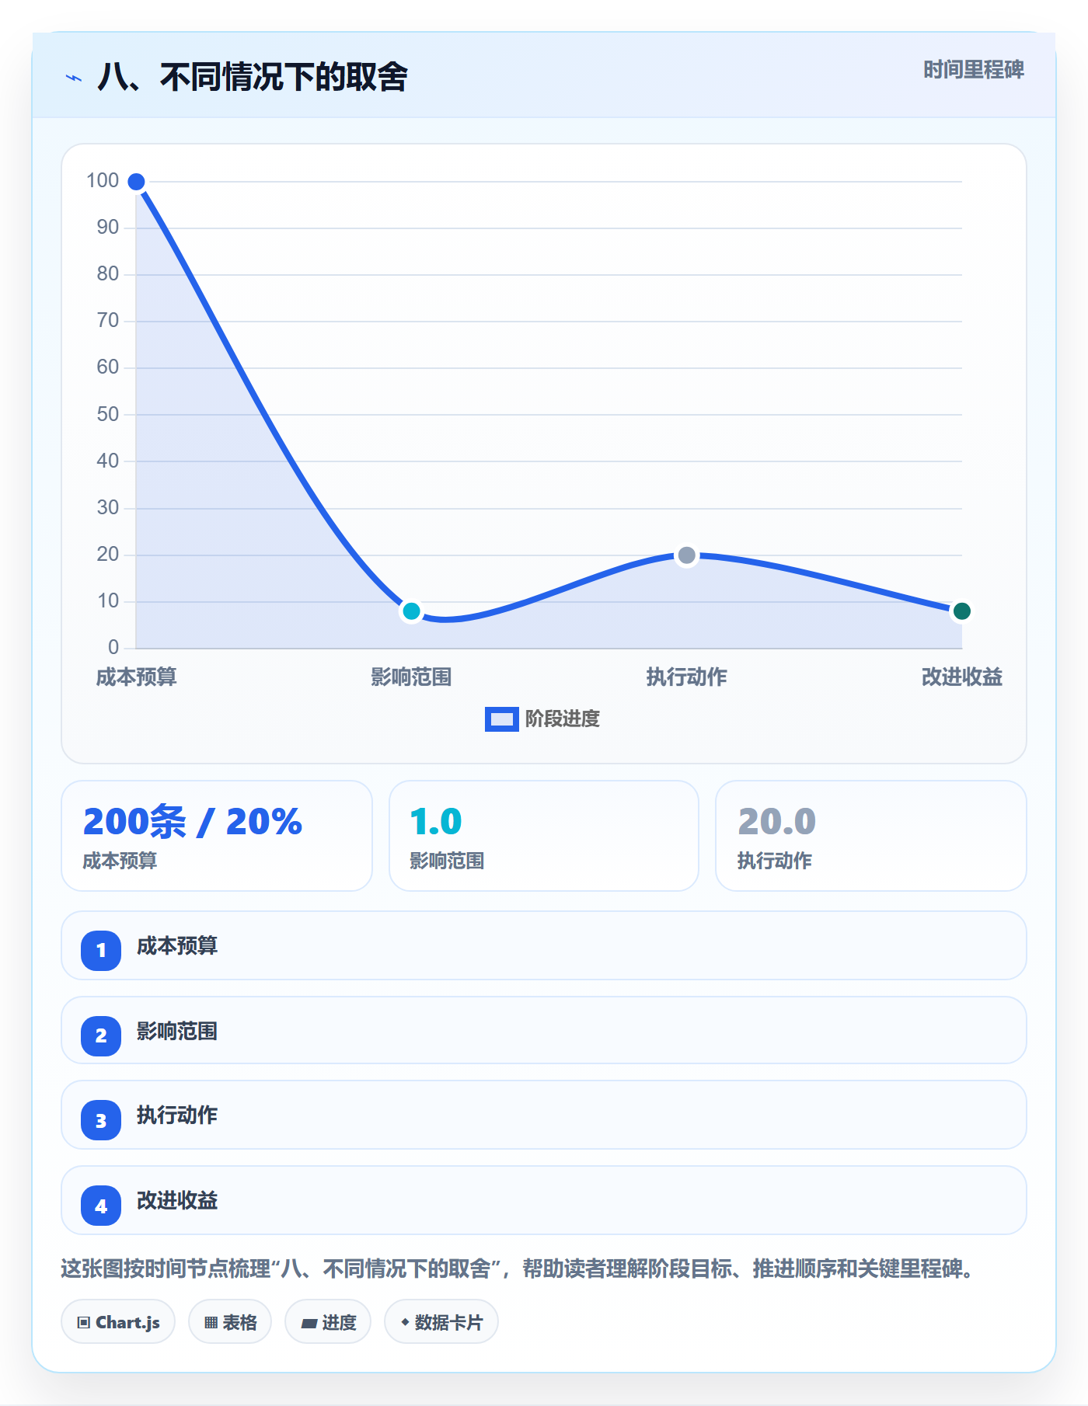This screenshot has height=1406, width=1088.
Task: Select the gray 执行动作 data point
Action: point(686,555)
